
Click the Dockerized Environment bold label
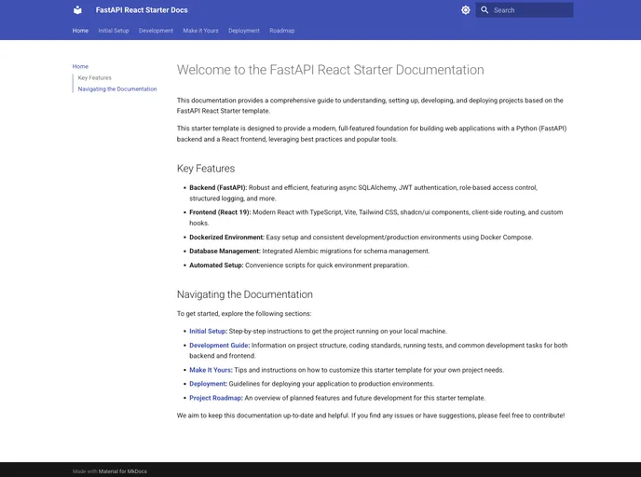pyautogui.click(x=227, y=237)
